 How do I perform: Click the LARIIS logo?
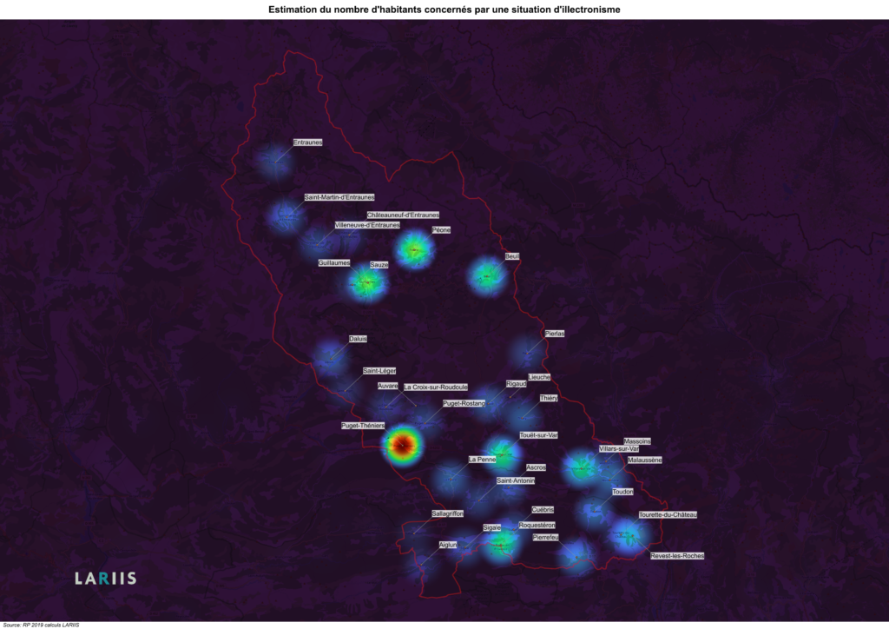tap(105, 579)
